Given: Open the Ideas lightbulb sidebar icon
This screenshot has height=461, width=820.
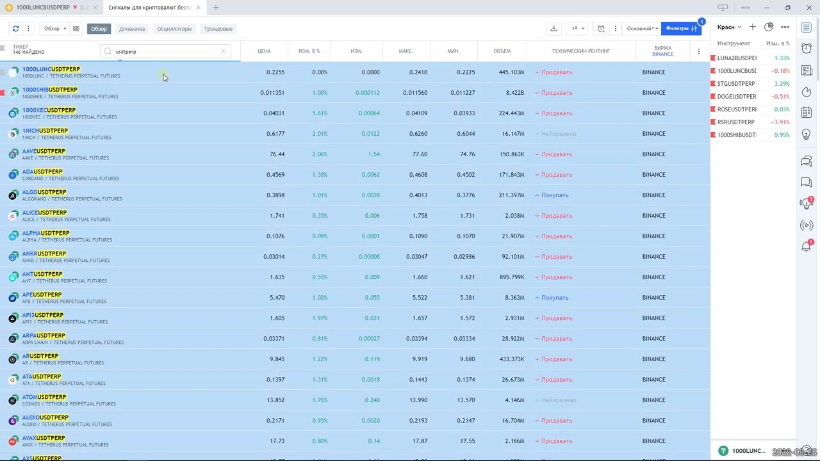Looking at the screenshot, I should (807, 134).
